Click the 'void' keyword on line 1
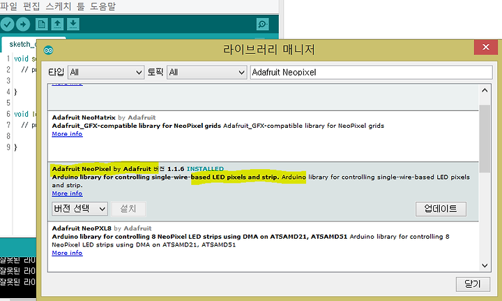502x301 pixels. (x=21, y=59)
